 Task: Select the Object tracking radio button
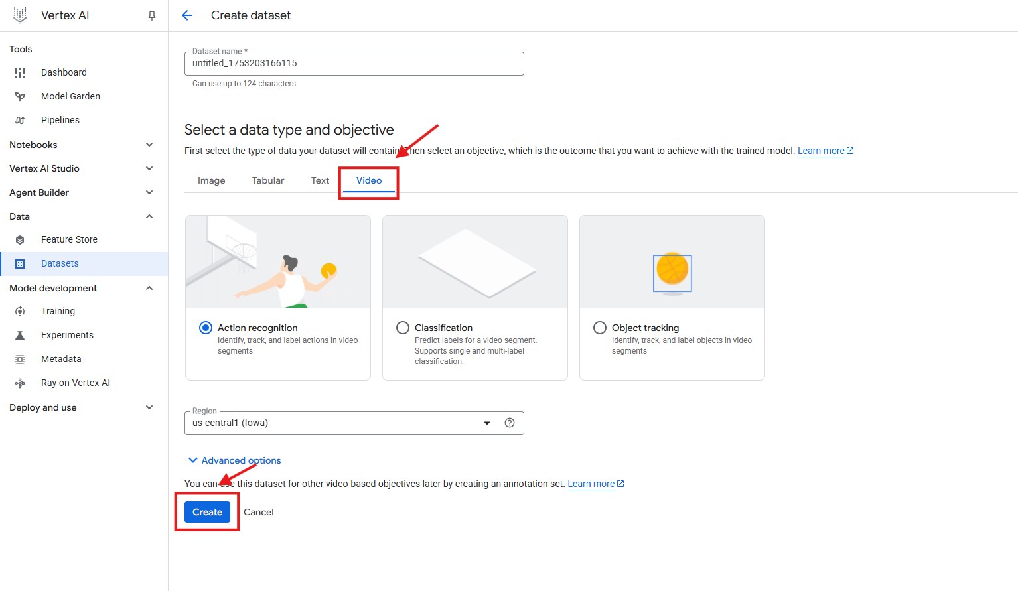coord(600,328)
